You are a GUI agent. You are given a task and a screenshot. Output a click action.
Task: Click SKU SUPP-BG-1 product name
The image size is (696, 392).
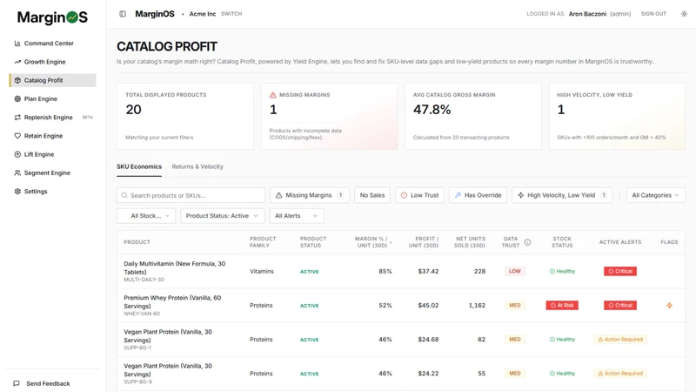[x=168, y=336]
